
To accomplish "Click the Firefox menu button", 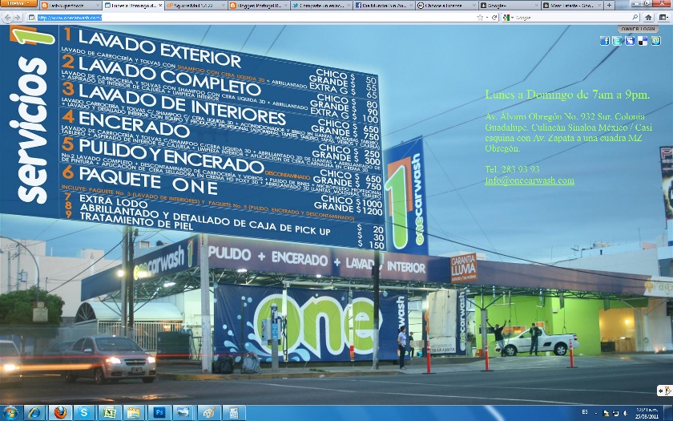I will tap(19, 3).
